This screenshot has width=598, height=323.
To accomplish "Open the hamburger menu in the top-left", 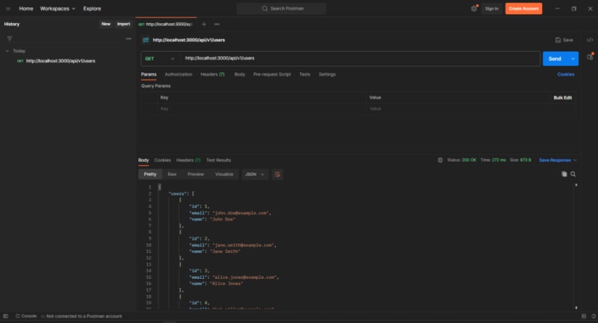I will (7, 8).
